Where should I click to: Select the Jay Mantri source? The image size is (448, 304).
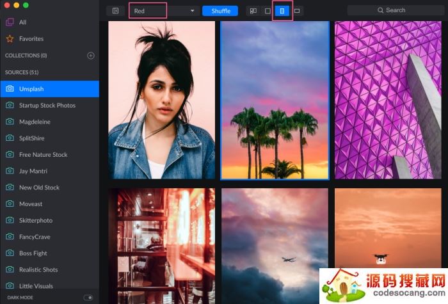point(49,171)
